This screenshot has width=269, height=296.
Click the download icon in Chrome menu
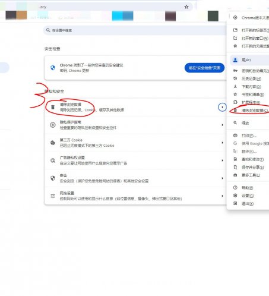[x=235, y=86]
